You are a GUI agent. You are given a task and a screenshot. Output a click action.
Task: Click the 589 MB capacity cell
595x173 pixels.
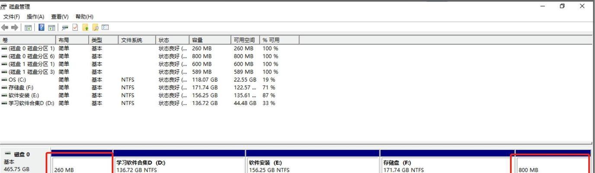(202, 72)
